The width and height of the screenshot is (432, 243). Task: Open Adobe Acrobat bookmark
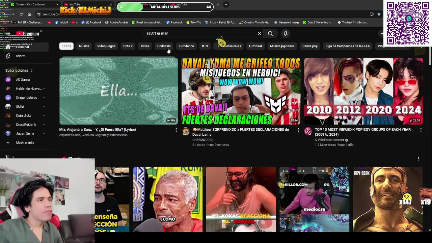[x=116, y=23]
